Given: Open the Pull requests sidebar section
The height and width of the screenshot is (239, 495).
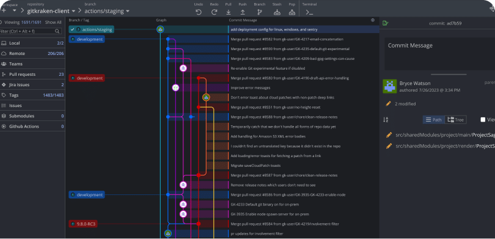Looking at the screenshot, I should 32,74.
